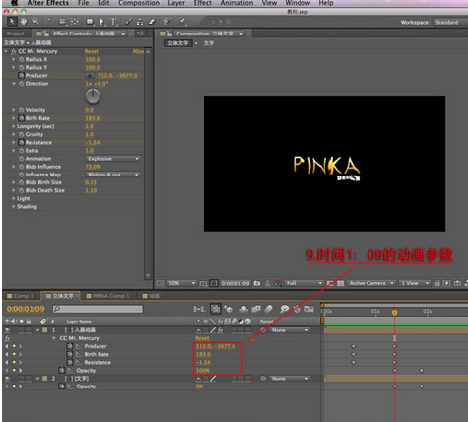Click the Live Update timeline button

coord(216,309)
